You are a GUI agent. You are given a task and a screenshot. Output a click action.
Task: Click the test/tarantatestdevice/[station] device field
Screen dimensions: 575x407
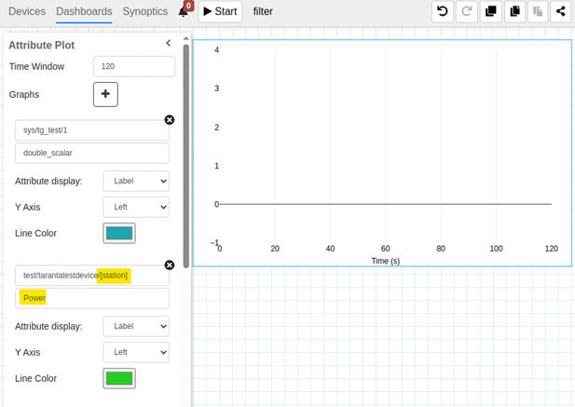[92, 276]
